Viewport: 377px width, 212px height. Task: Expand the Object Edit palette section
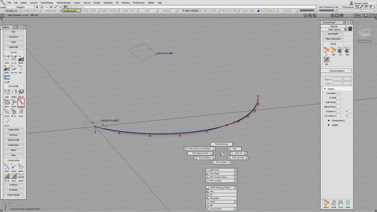coord(13,130)
